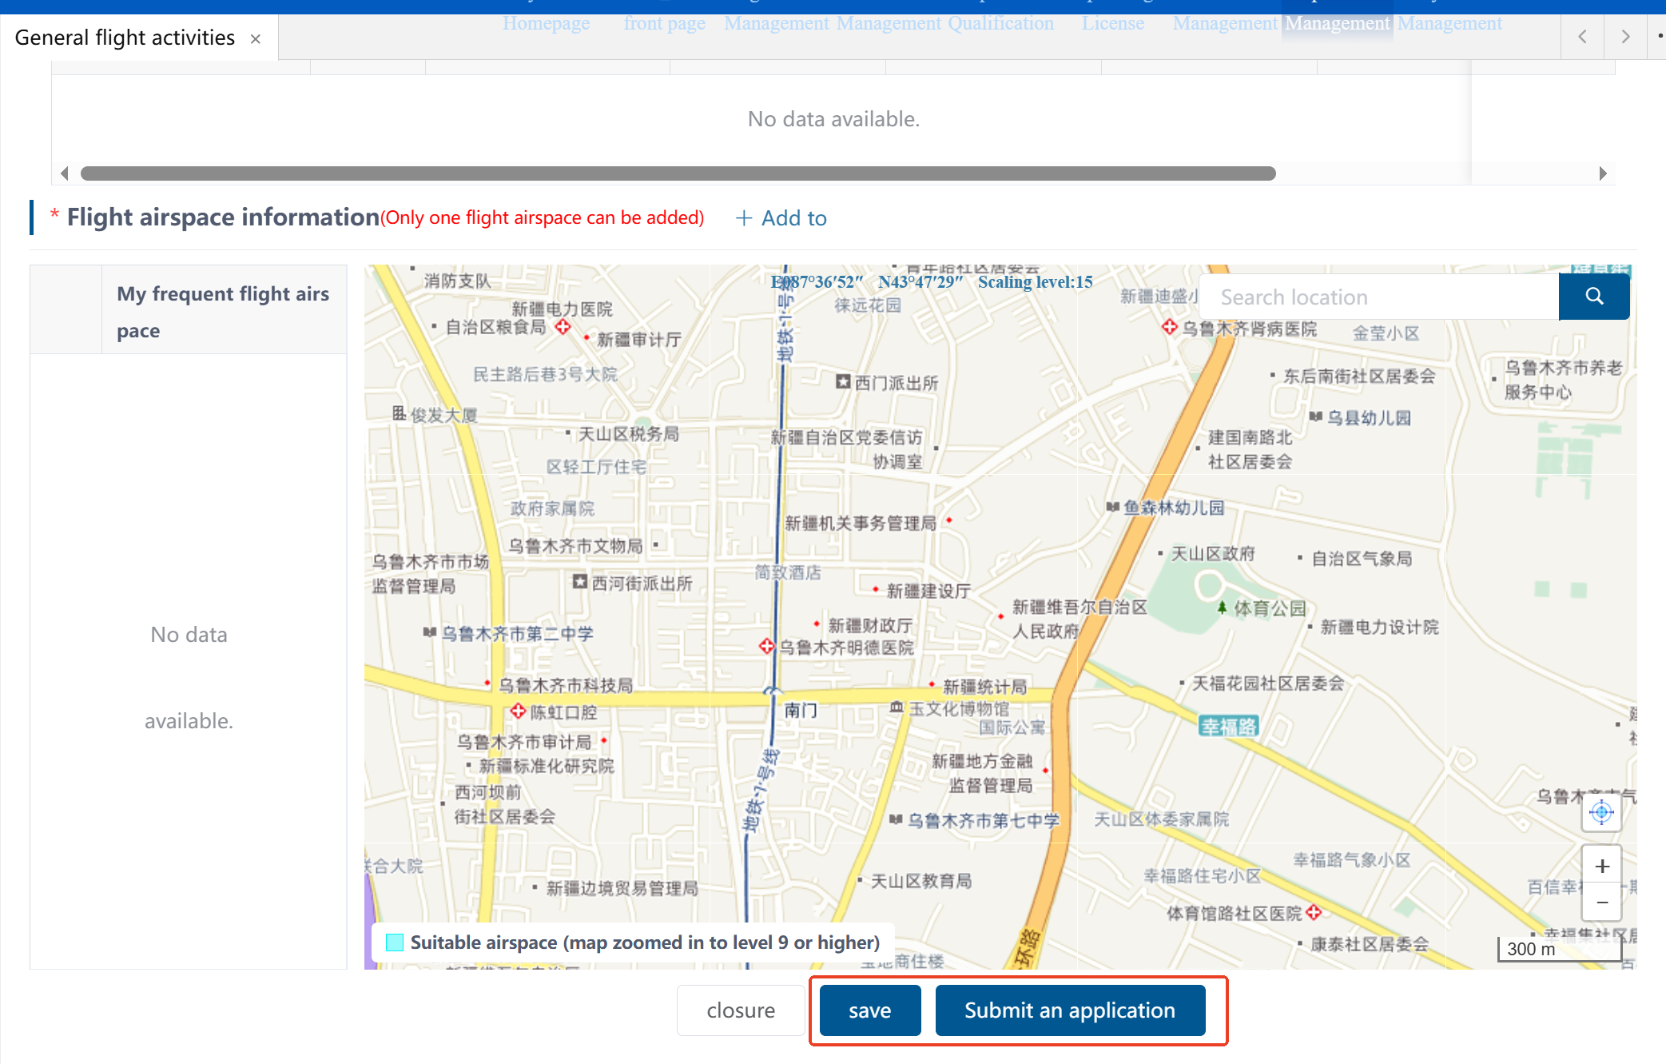
Task: Click 新疆机关事务管理局 map label
Action: coord(861,523)
